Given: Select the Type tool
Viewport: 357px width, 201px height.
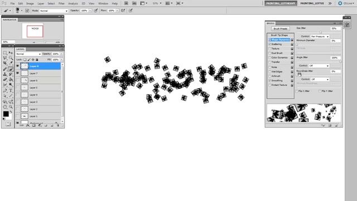Looking at the screenshot, I should 11,90.
